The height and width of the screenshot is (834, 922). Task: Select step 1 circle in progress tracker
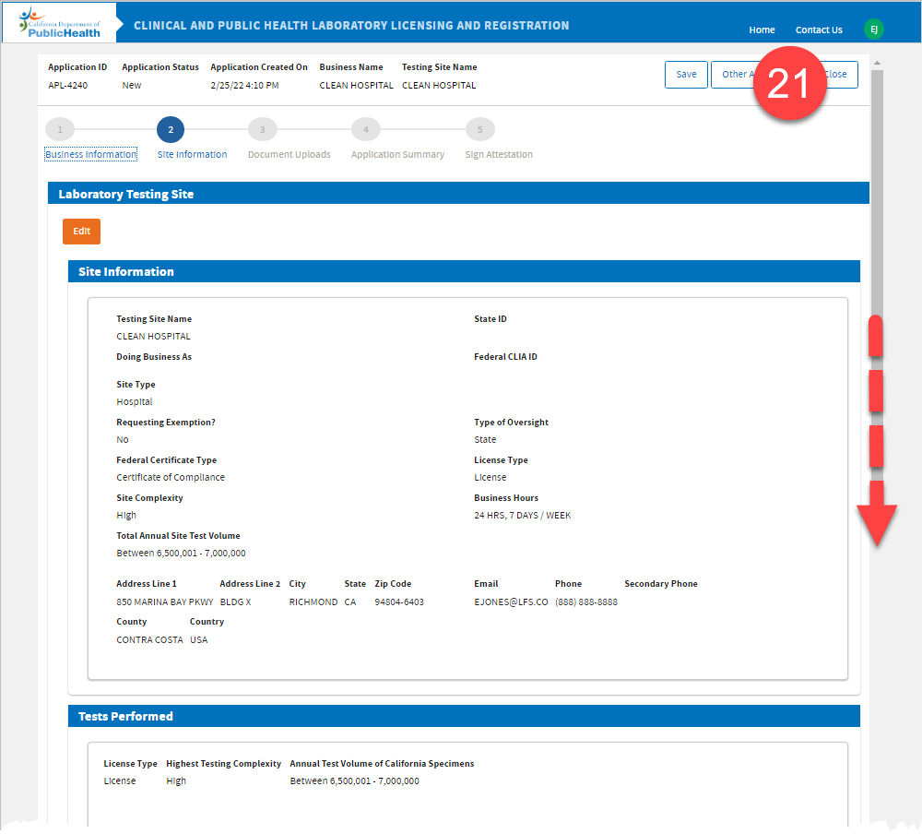59,129
